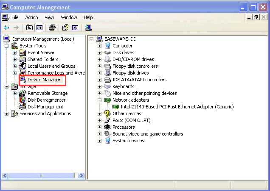Expand the Disk drives node
The image size is (270, 191).
(100, 53)
